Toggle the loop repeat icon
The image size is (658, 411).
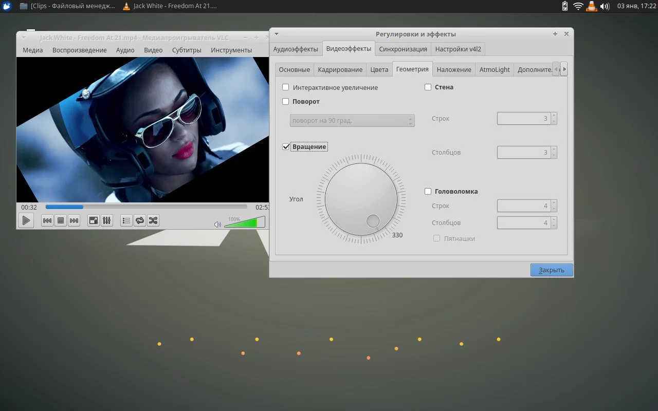[x=139, y=220]
